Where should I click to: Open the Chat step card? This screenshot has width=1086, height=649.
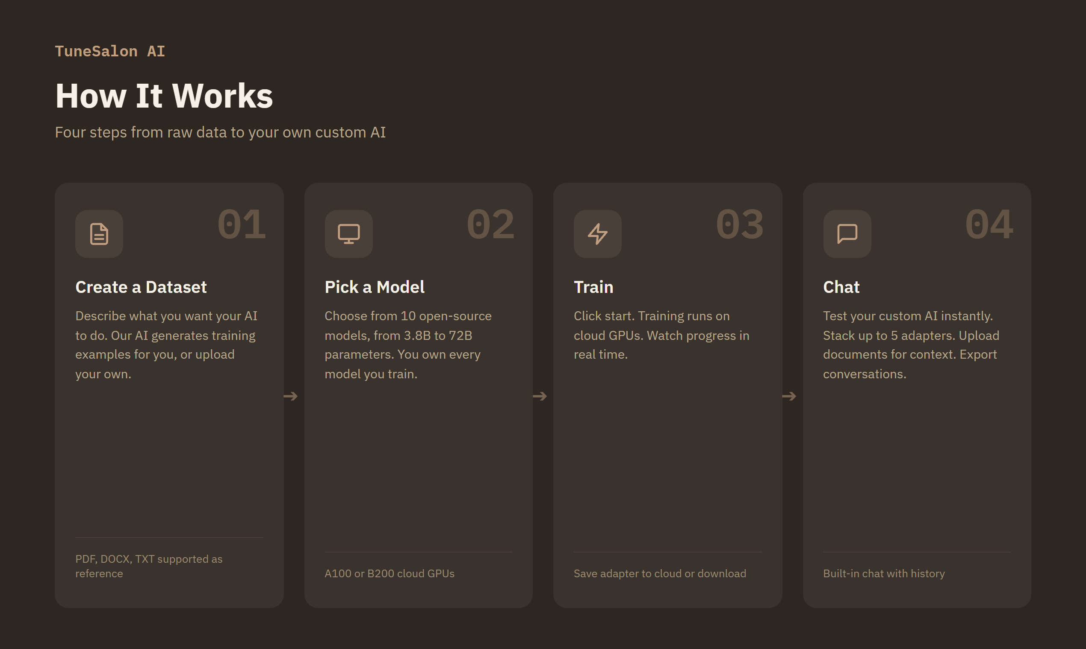(x=917, y=394)
